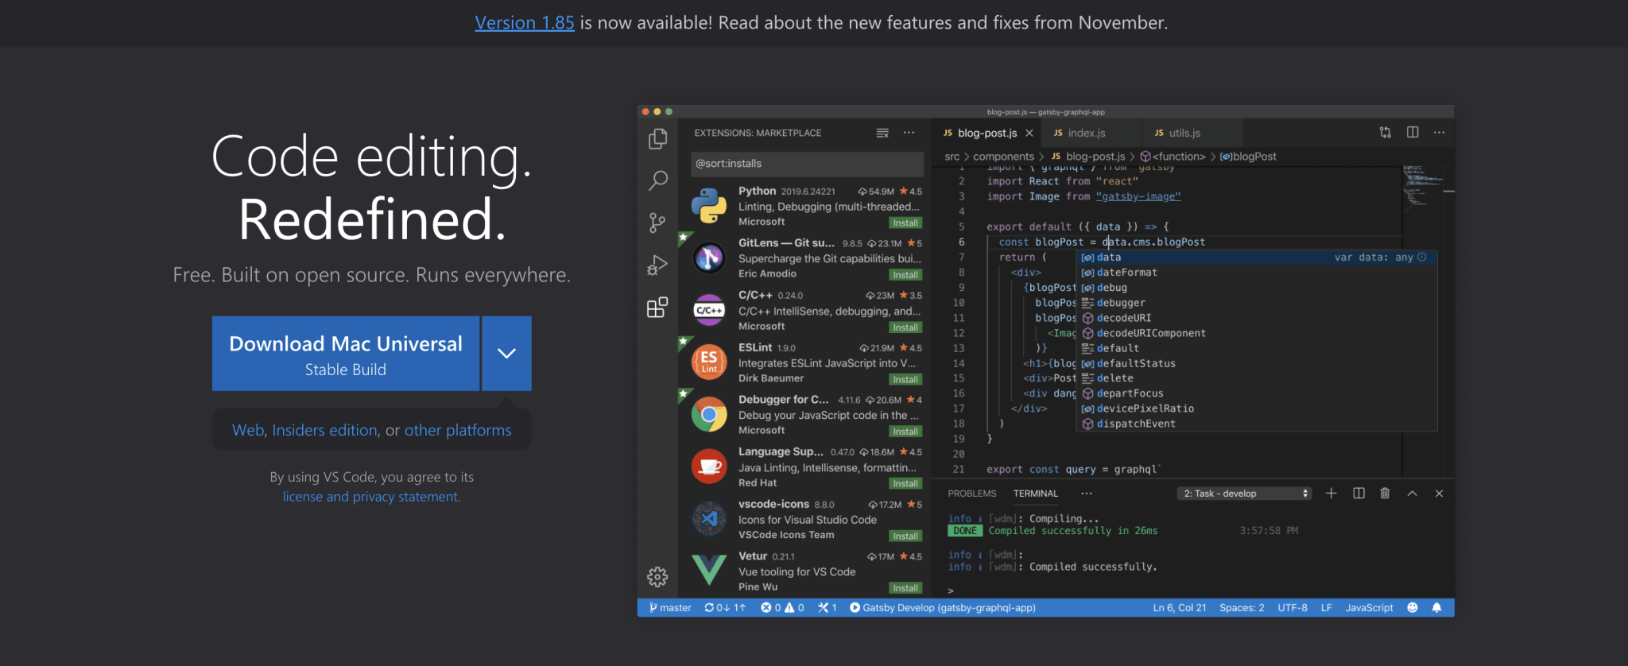Open Source Control branch icon in activity bar

pos(657,223)
